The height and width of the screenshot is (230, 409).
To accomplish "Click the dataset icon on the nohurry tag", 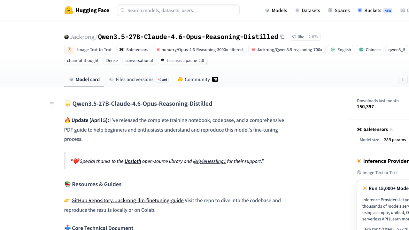I will coord(158,50).
